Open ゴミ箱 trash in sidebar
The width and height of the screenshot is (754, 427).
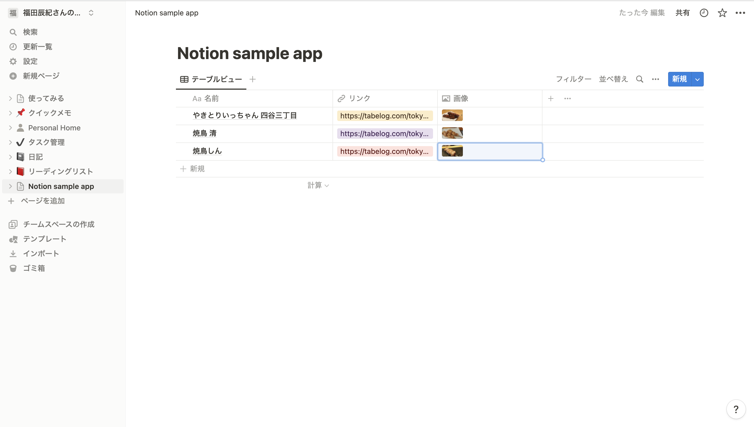pyautogui.click(x=34, y=268)
